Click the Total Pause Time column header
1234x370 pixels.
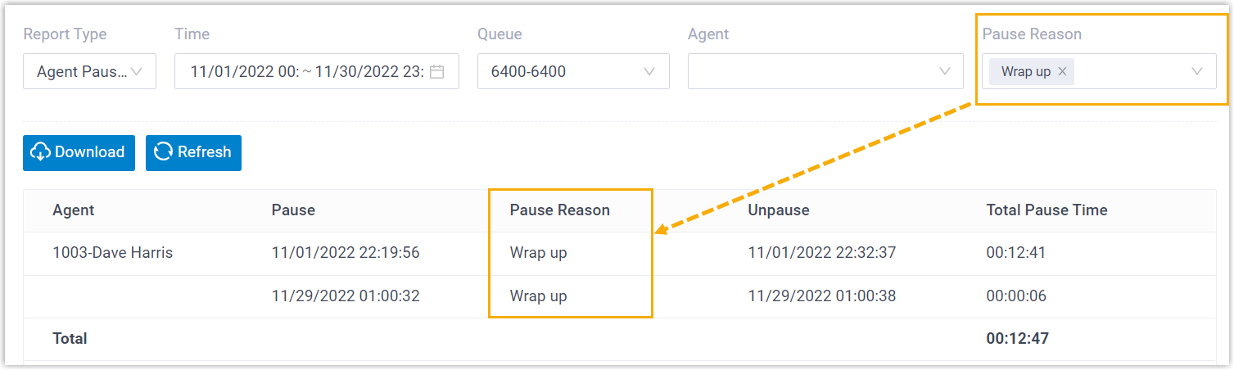(1046, 210)
